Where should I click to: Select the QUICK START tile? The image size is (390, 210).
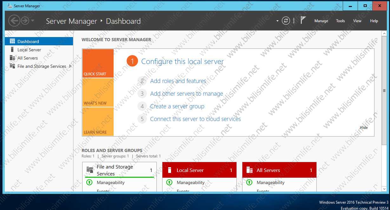click(x=98, y=63)
